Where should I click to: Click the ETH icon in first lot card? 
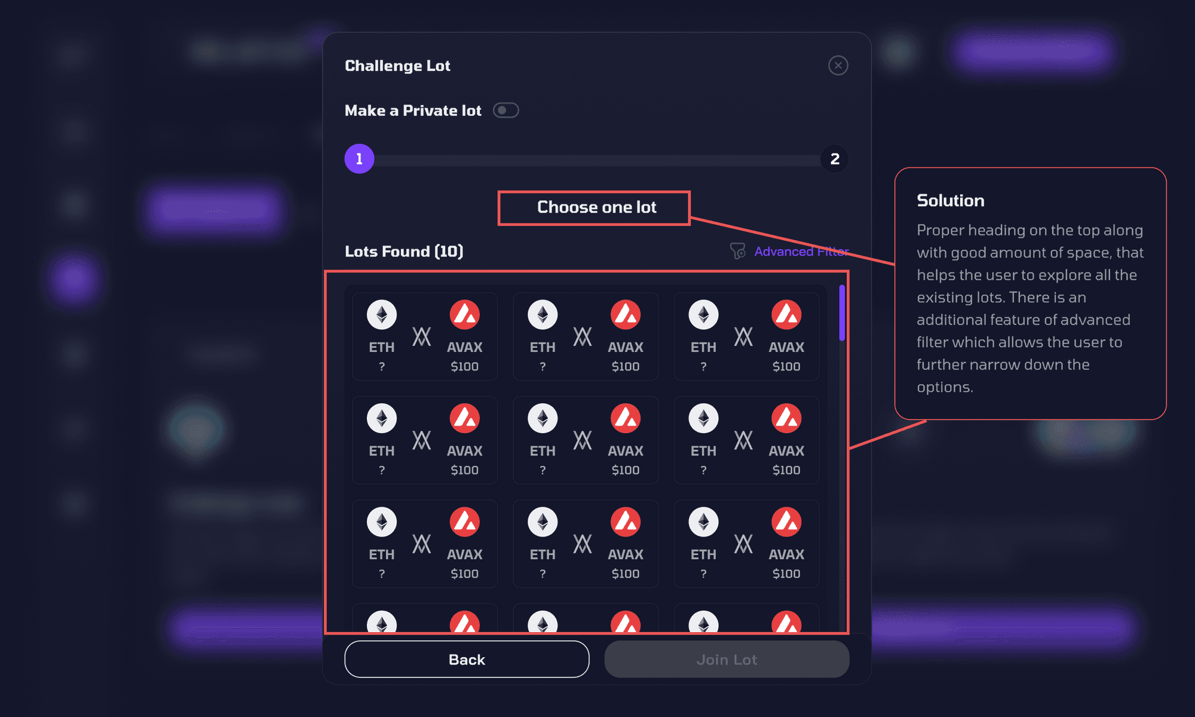click(382, 315)
